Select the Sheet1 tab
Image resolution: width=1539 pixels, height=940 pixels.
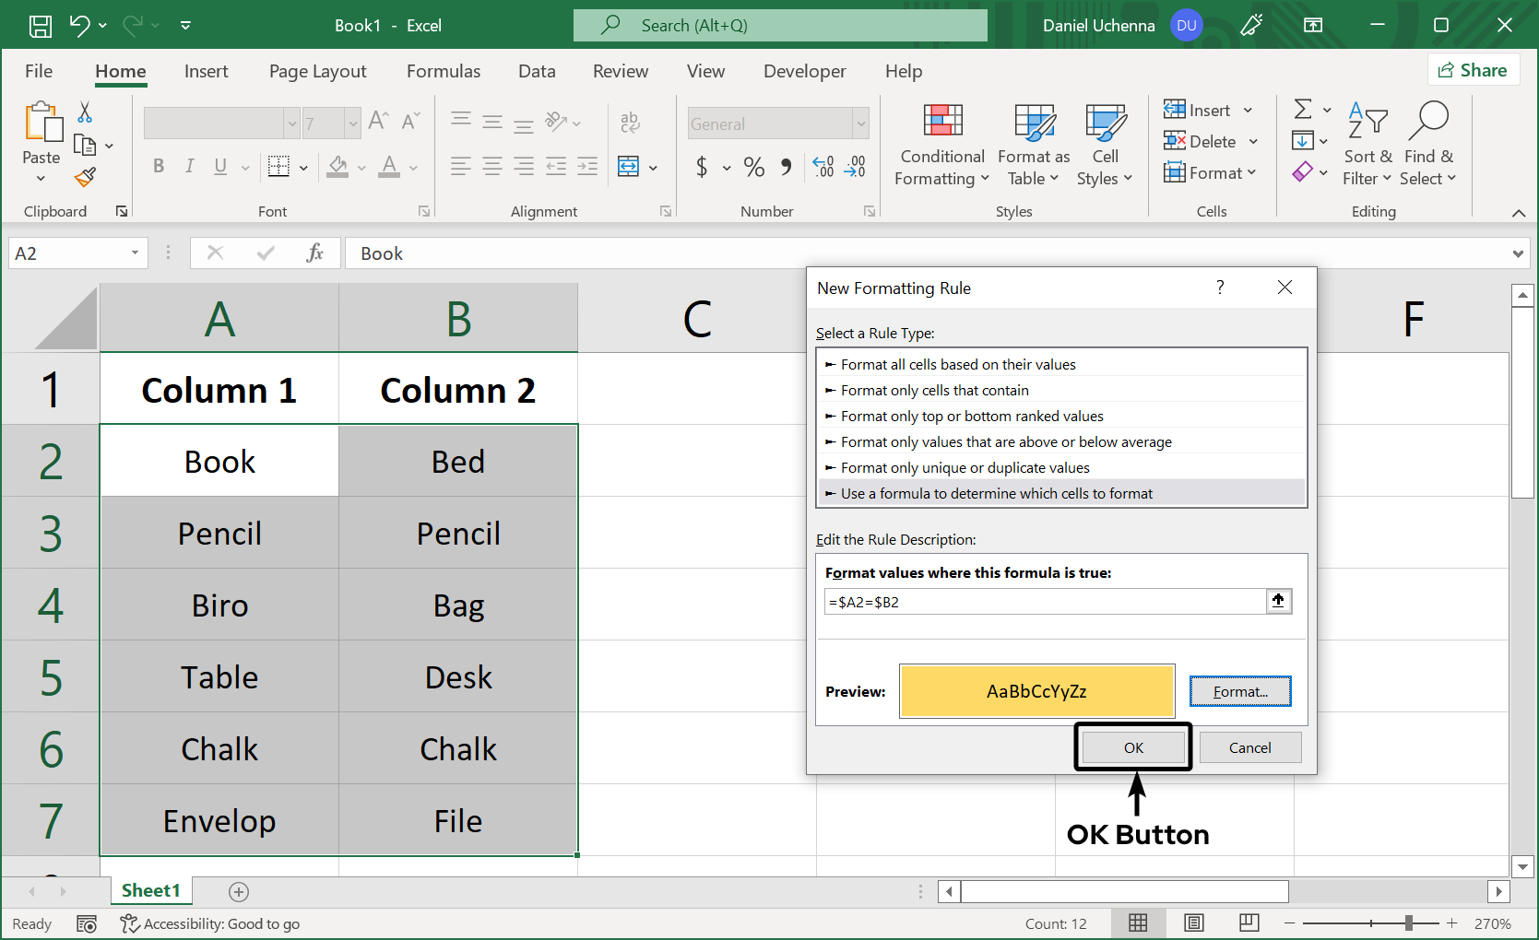151,890
